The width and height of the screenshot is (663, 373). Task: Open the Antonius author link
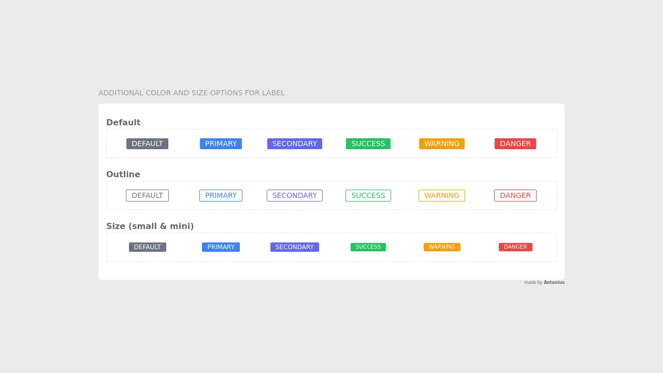(x=554, y=282)
